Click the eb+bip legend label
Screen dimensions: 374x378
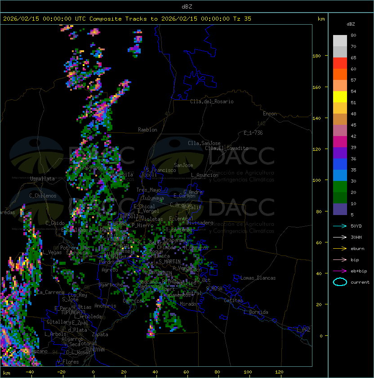[x=359, y=271]
